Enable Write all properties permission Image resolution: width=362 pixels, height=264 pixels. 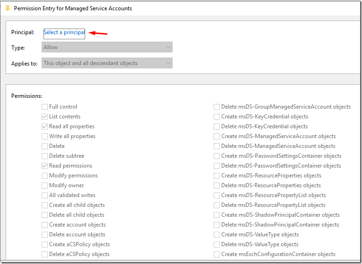(44, 136)
